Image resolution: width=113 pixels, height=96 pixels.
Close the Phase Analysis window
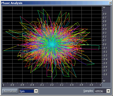pyautogui.click(x=110, y=3)
